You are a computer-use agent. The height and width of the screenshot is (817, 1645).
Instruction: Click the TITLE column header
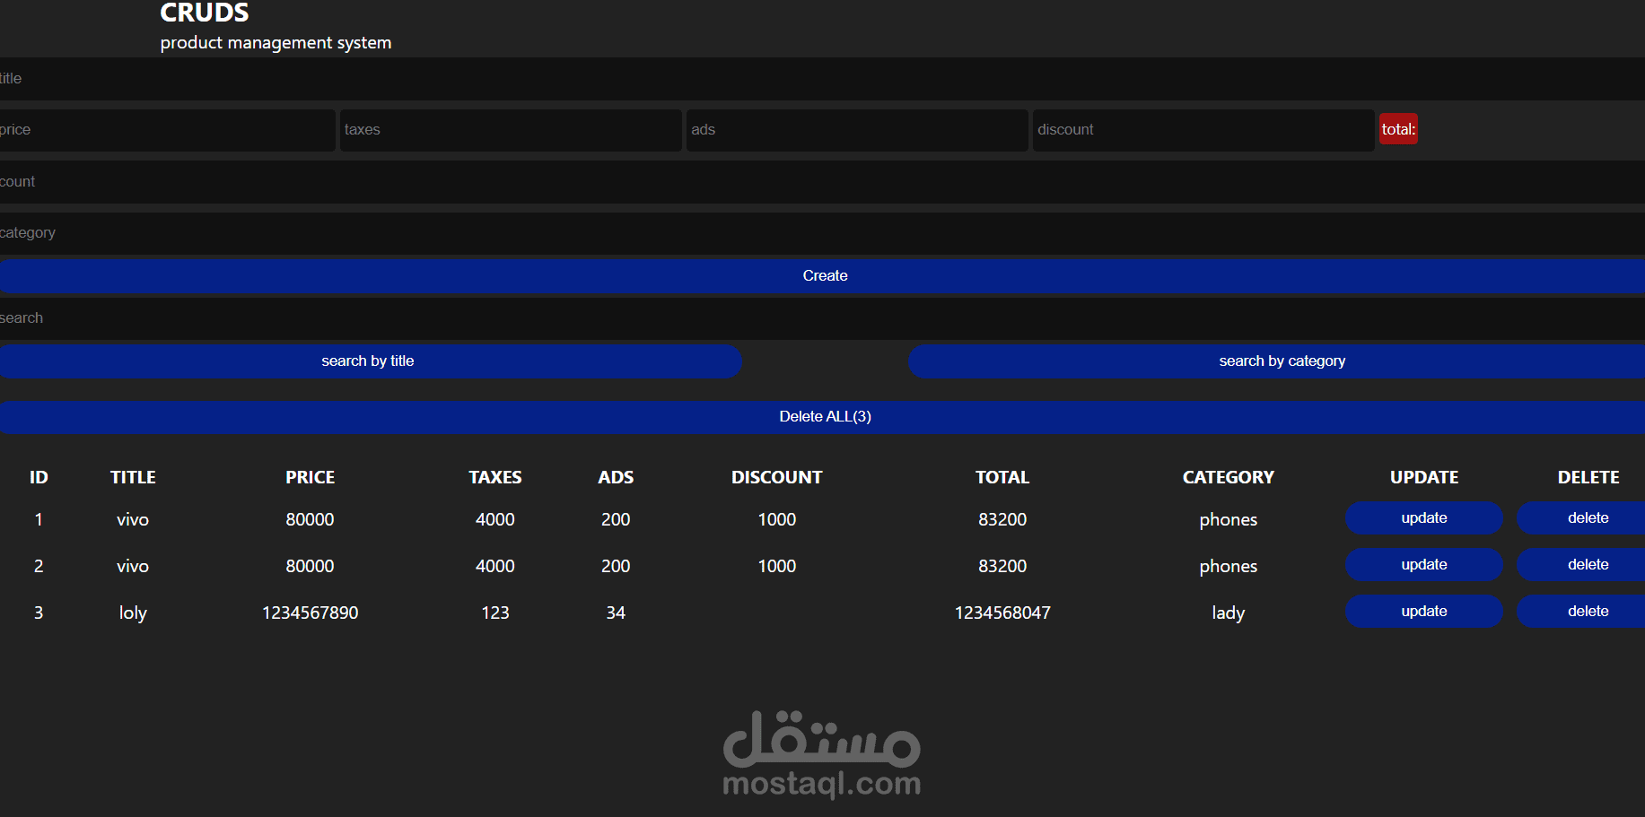[133, 477]
